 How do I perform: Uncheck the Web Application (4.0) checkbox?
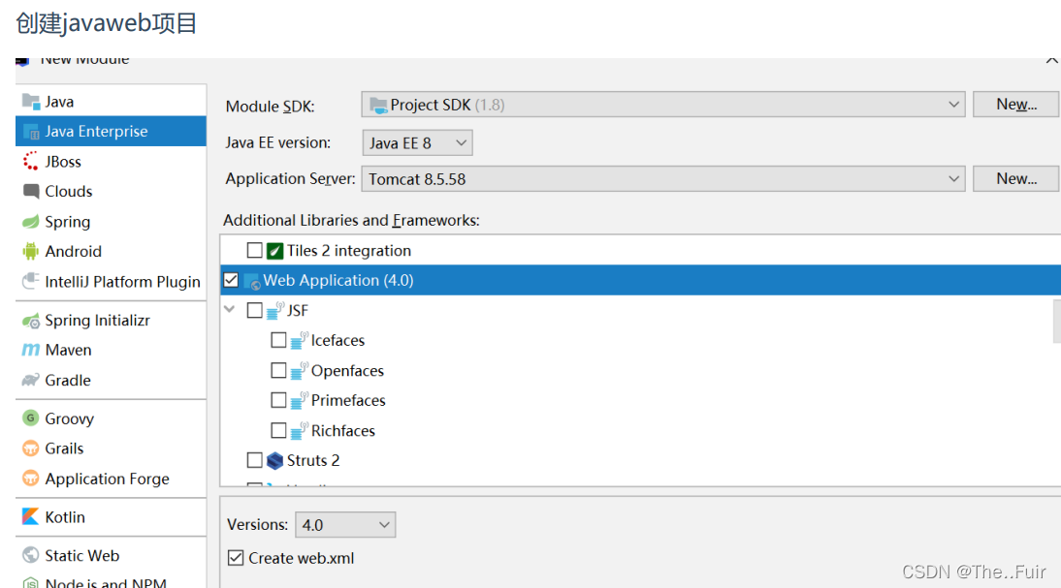tap(231, 280)
